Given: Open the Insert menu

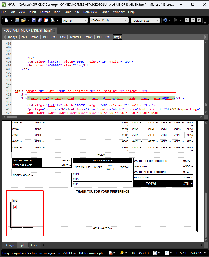Looking at the screenshot, I should click(32, 12).
